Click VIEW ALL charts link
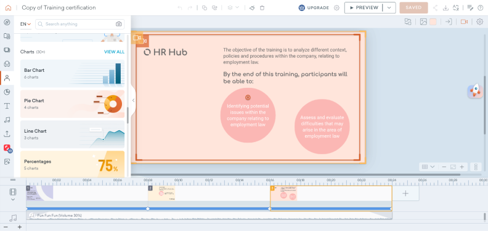 tap(114, 52)
